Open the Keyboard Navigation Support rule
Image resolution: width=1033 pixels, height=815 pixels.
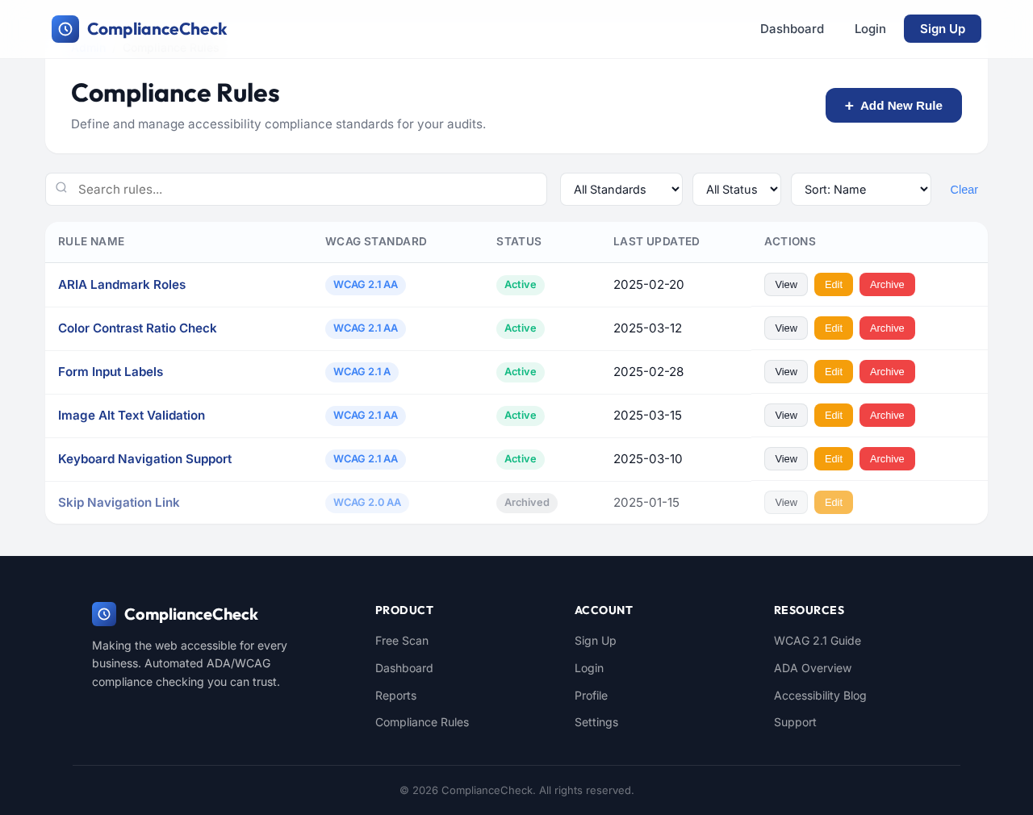144,459
